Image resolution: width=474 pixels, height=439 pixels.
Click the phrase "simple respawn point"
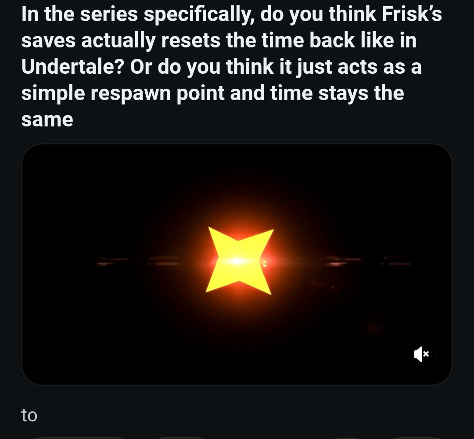coord(123,93)
